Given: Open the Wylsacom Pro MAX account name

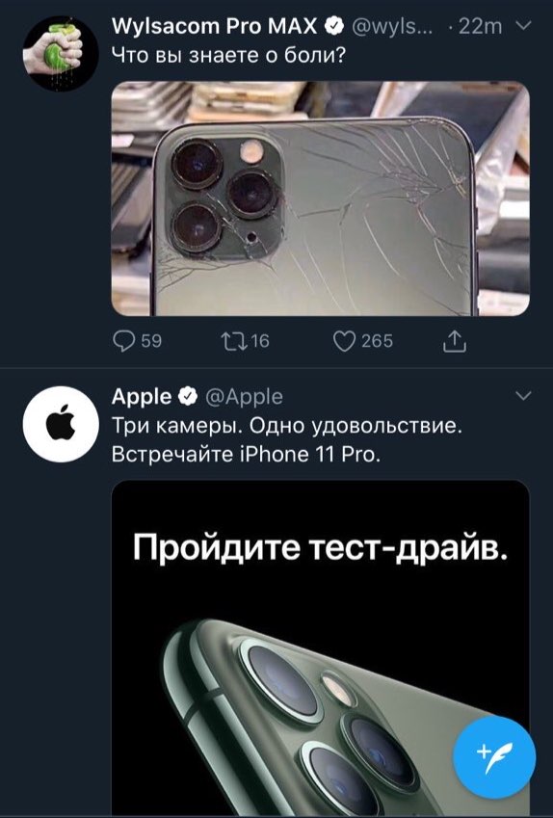Looking at the screenshot, I should pyautogui.click(x=215, y=26).
